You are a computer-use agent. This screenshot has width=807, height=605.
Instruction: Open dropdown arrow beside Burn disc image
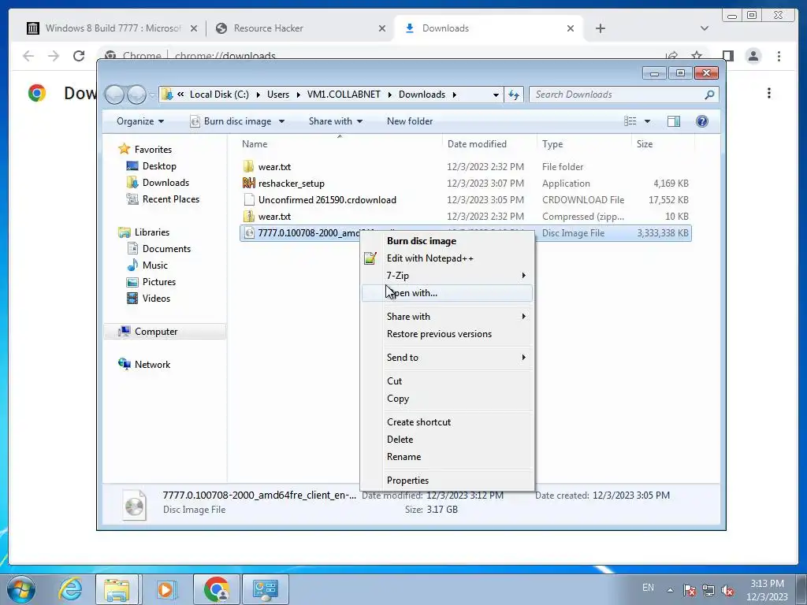coord(281,121)
